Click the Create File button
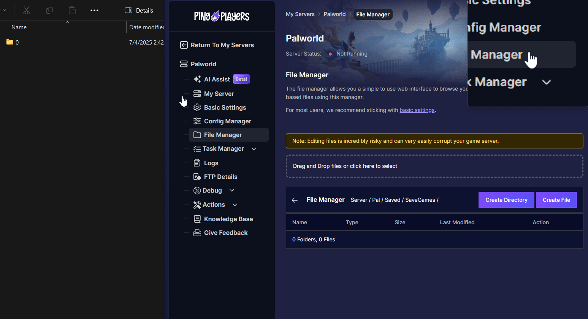Image resolution: width=588 pixels, height=319 pixels. (x=556, y=200)
